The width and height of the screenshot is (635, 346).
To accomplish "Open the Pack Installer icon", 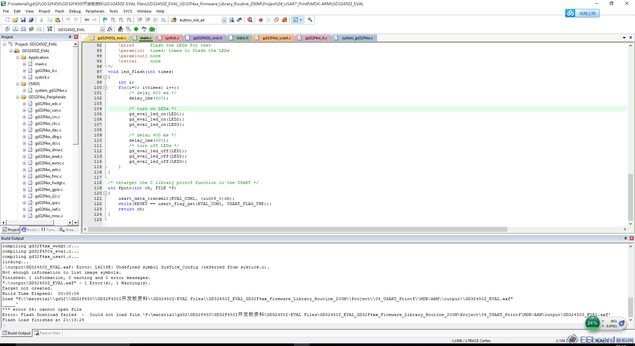I will [x=152, y=29].
